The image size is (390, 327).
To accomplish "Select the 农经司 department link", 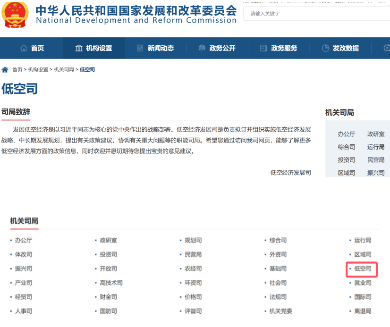I will pyautogui.click(x=193, y=268).
